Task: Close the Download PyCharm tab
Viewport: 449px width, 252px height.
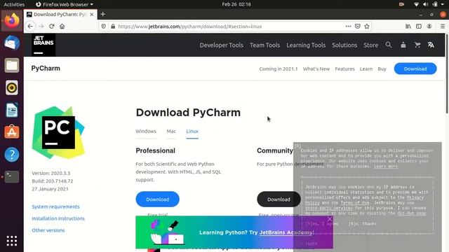Action: (92, 14)
